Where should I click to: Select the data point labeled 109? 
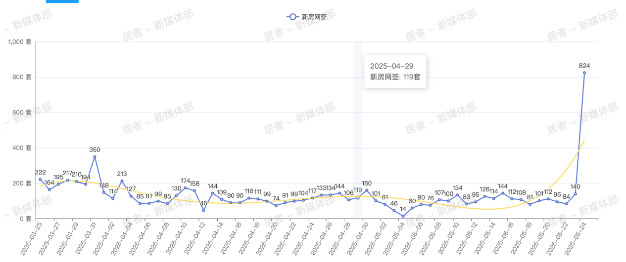pyautogui.click(x=221, y=199)
